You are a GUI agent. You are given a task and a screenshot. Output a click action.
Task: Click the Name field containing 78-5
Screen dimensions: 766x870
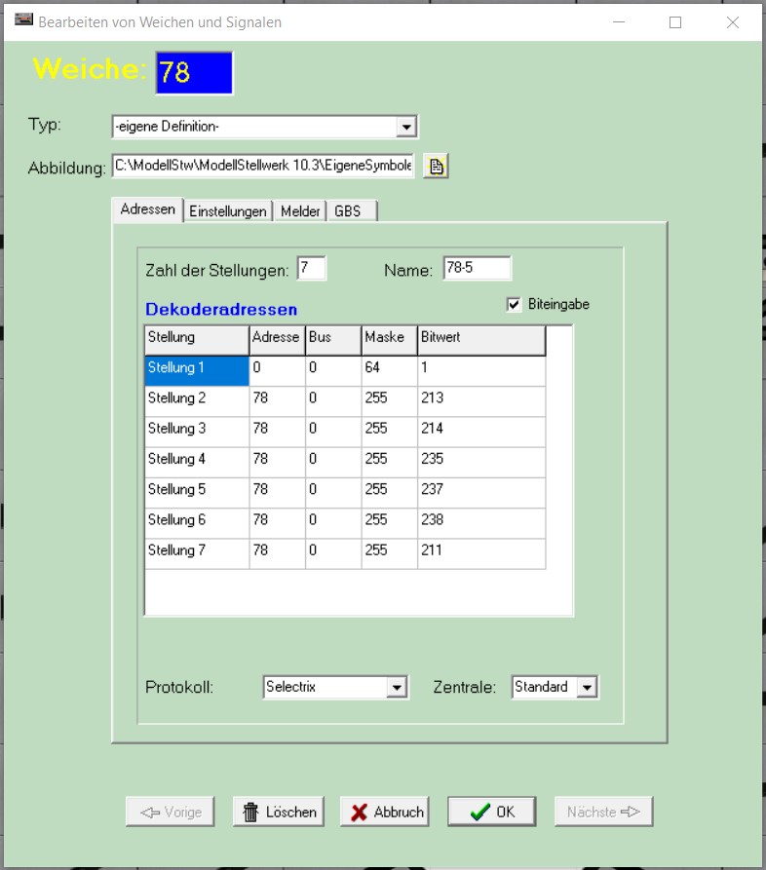click(476, 269)
